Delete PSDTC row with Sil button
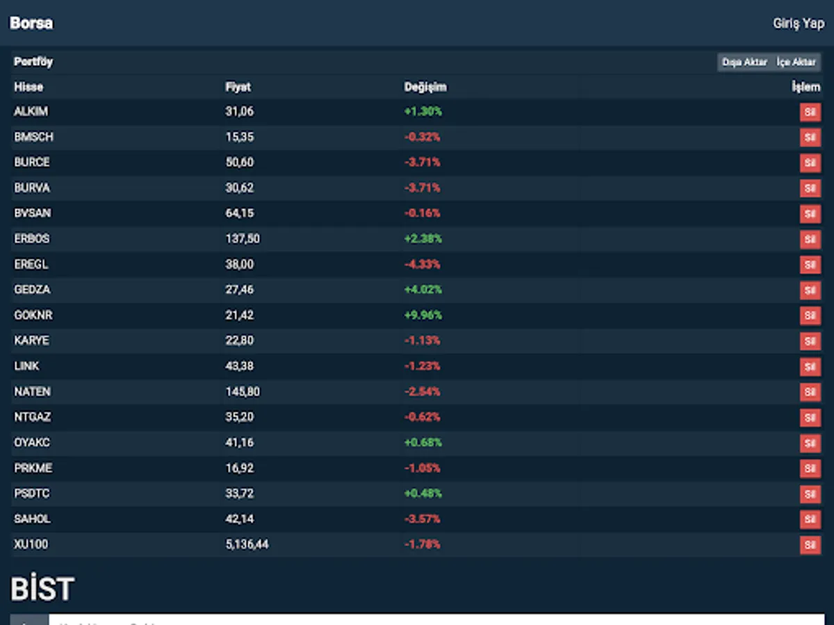Viewport: 834px width, 625px height. (810, 494)
